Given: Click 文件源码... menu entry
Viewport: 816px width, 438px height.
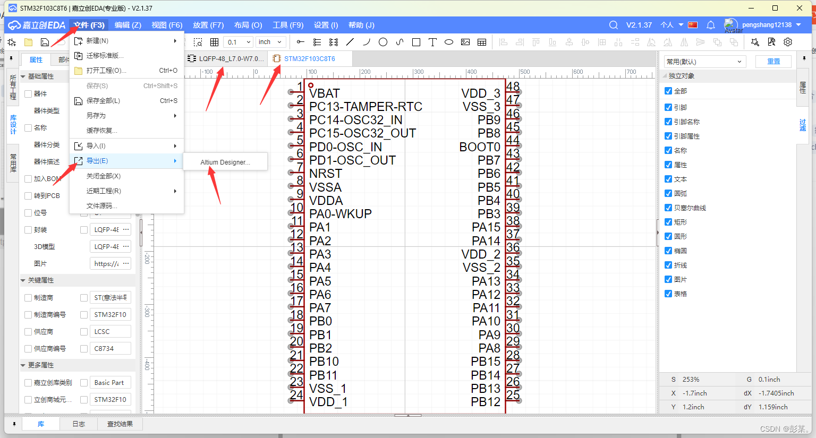Looking at the screenshot, I should [x=126, y=205].
